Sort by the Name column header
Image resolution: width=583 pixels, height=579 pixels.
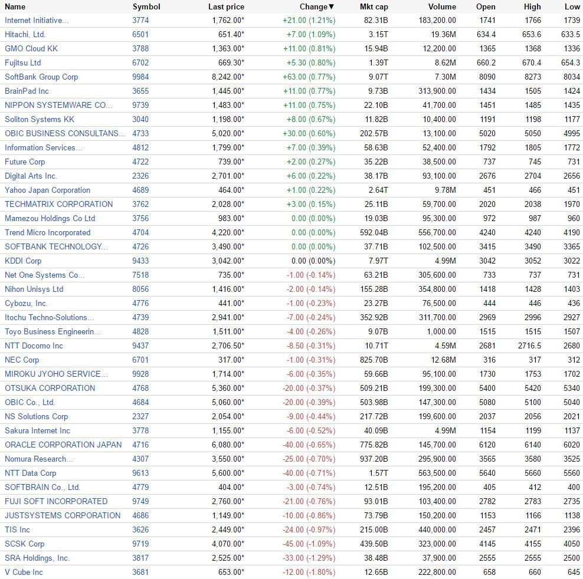15,6
